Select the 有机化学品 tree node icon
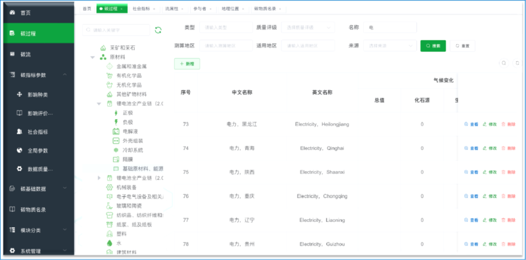Screen dimensions: 526x260 coord(109,76)
